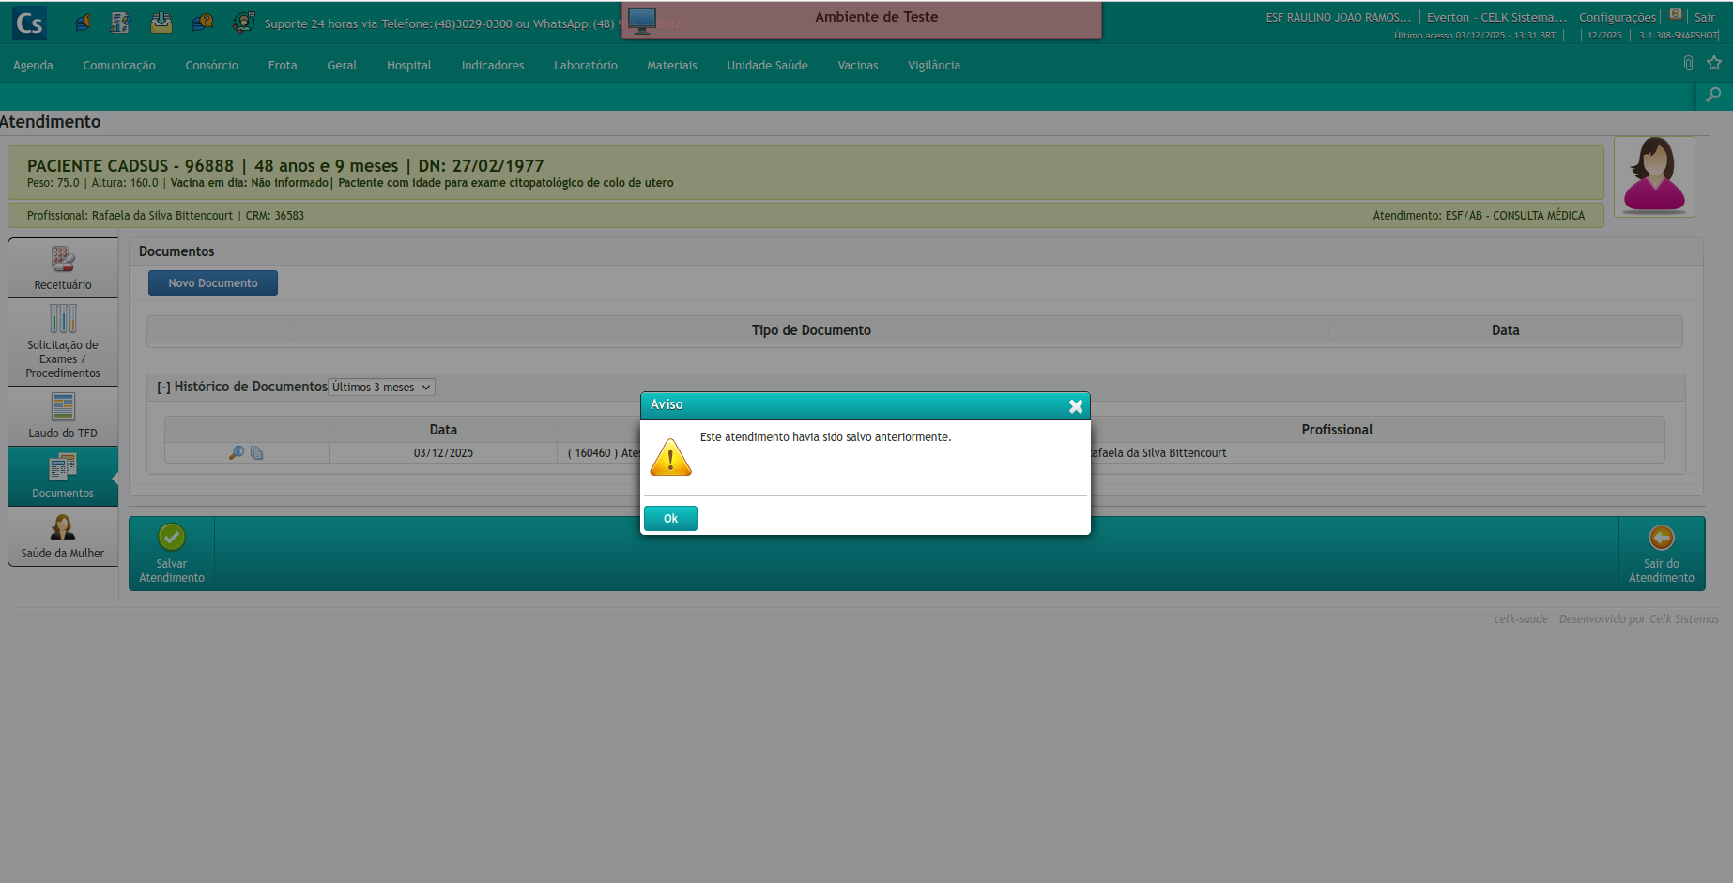Open the menu search magnifier
Viewport: 1733px width, 883px height.
(x=1713, y=95)
